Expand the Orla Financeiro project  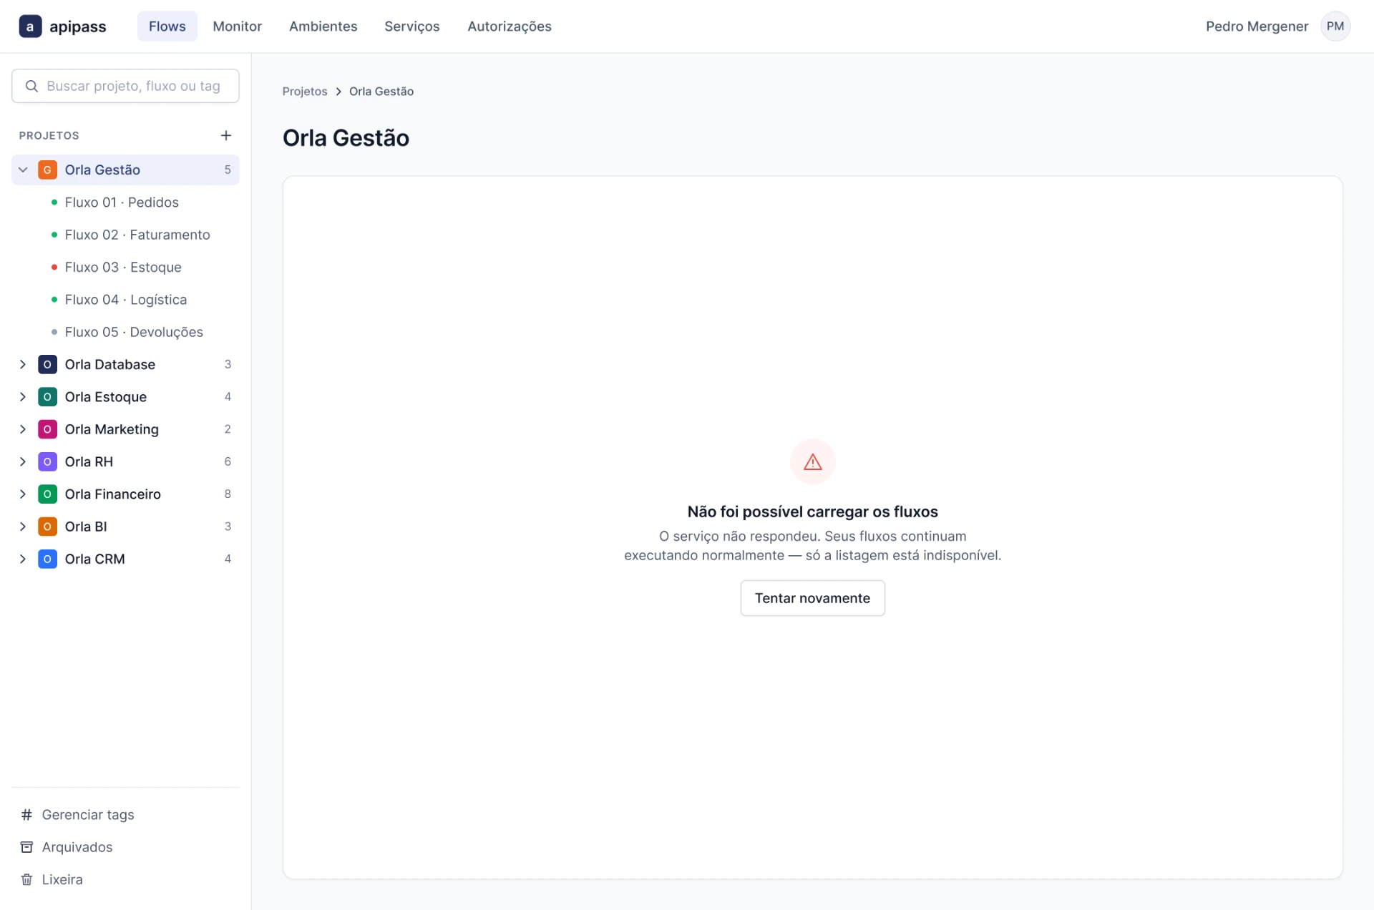[23, 494]
